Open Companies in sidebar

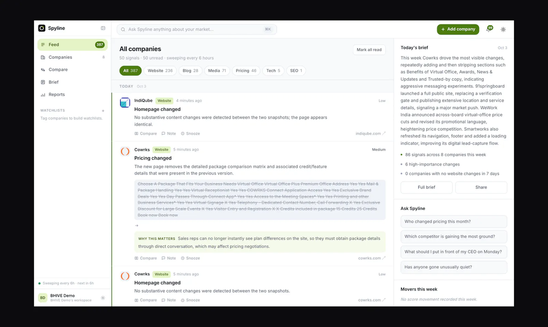pyautogui.click(x=73, y=57)
